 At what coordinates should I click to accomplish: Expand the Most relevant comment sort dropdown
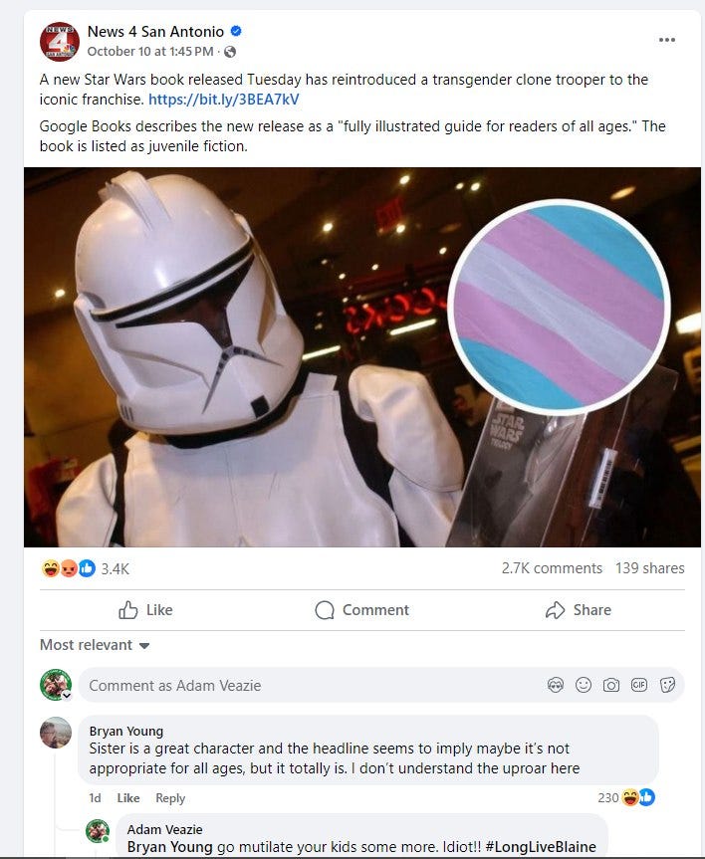pos(95,645)
